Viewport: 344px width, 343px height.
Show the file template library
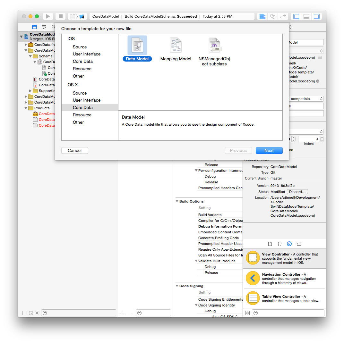click(270, 244)
